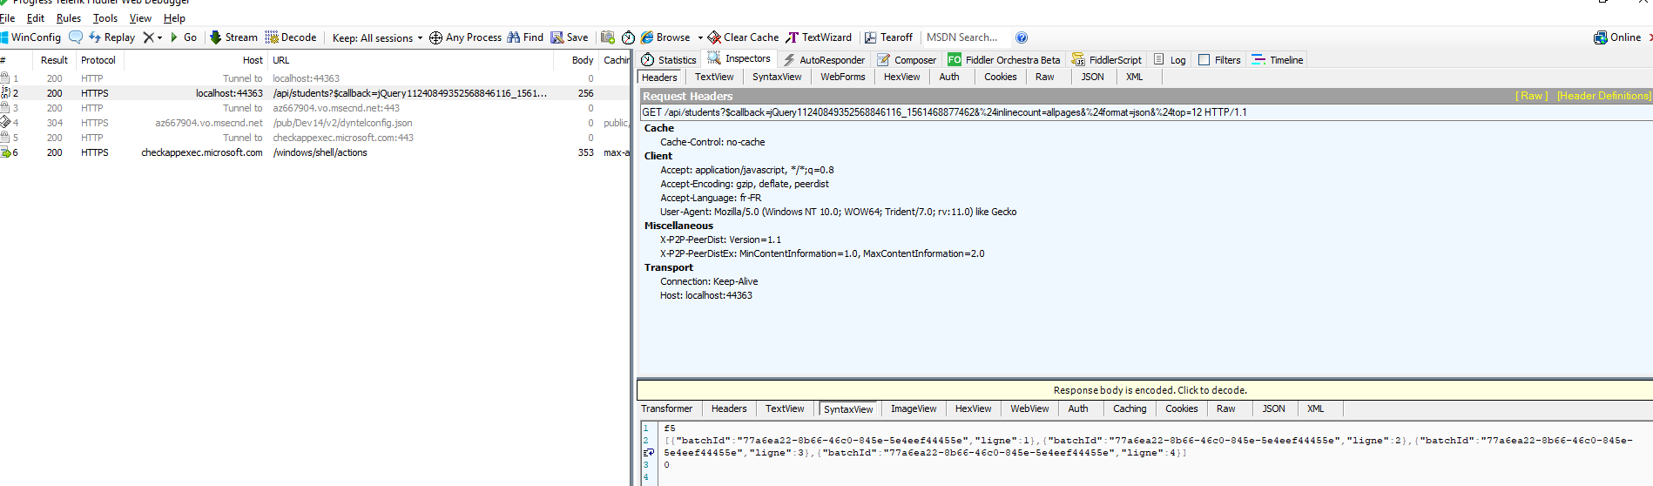The height and width of the screenshot is (486, 1653).
Task: Select request TextView inspector tab
Action: point(714,77)
